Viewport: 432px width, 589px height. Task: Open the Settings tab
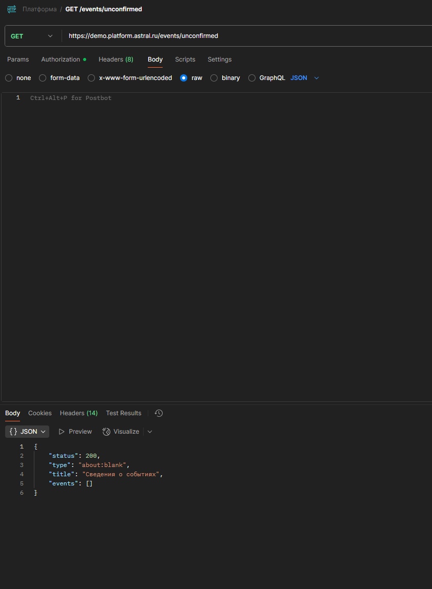coord(220,59)
